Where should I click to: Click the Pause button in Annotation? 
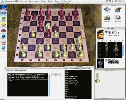click(x=56, y=81)
